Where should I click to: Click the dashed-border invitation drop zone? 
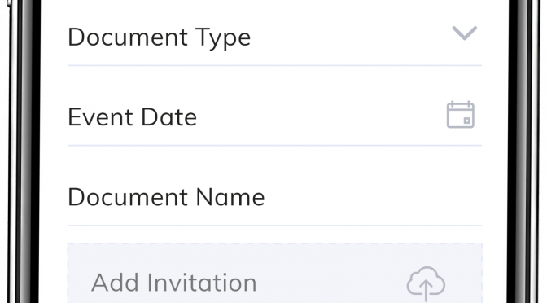pyautogui.click(x=275, y=274)
